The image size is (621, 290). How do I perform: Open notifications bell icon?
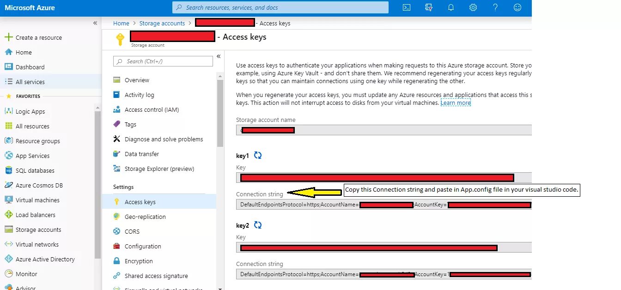point(451,7)
